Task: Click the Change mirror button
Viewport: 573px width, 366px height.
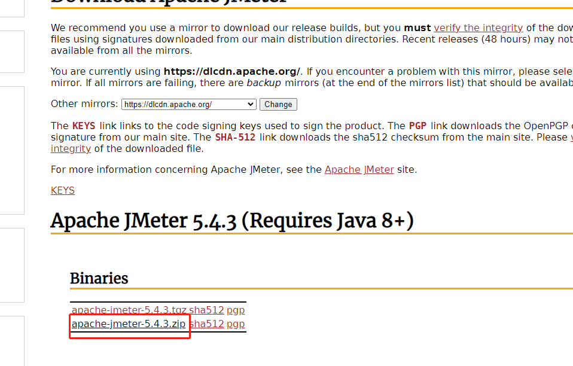Action: pyautogui.click(x=278, y=105)
